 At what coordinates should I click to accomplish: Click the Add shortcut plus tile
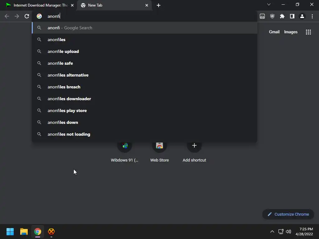194,152
